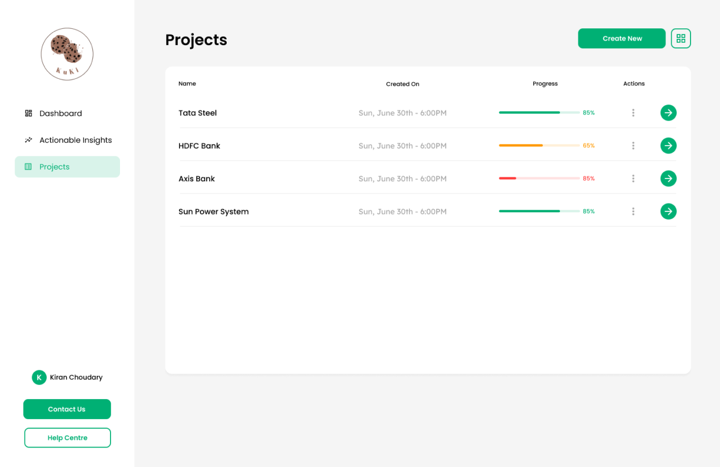
Task: Click HDFC Bank's orange progress bar
Action: point(539,146)
